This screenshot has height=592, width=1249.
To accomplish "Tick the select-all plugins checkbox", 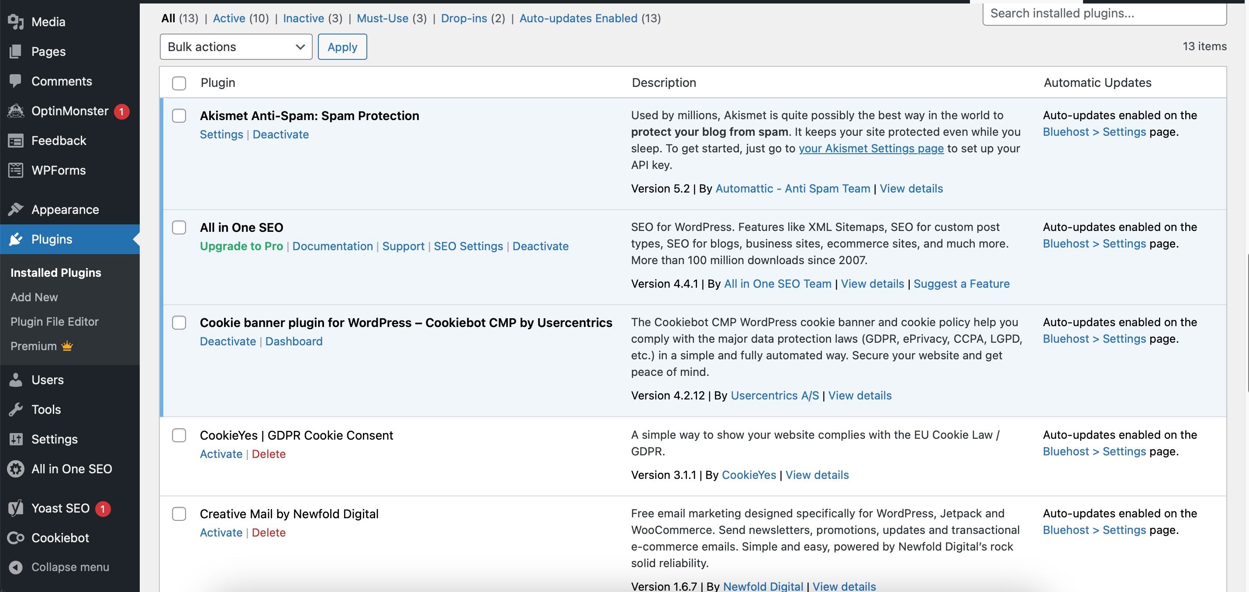I will tap(179, 83).
